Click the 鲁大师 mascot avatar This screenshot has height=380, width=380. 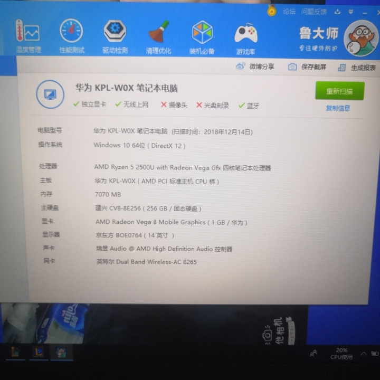tap(361, 38)
